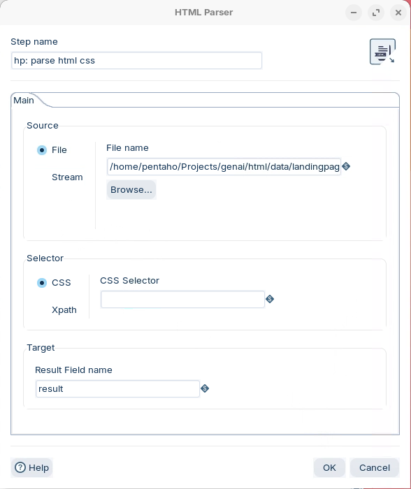Cancel the HTML Parser dialog
The height and width of the screenshot is (489, 411).
pyautogui.click(x=375, y=467)
